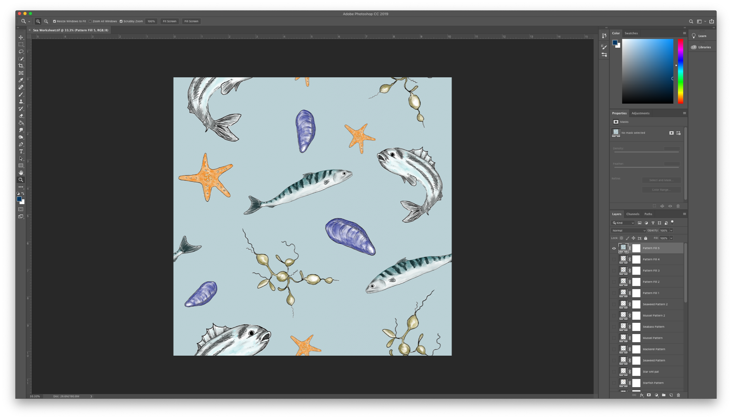Click the delete layer trash icon
The width and height of the screenshot is (732, 419).
pos(678,395)
